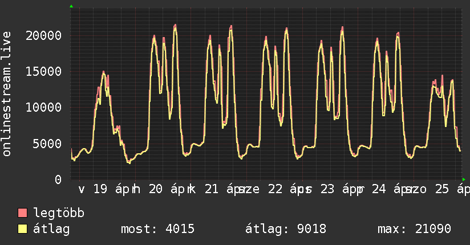Viewport: 470px width, 245px height.
Task: Click the 'most: 4015' current value
Action: pyautogui.click(x=158, y=229)
